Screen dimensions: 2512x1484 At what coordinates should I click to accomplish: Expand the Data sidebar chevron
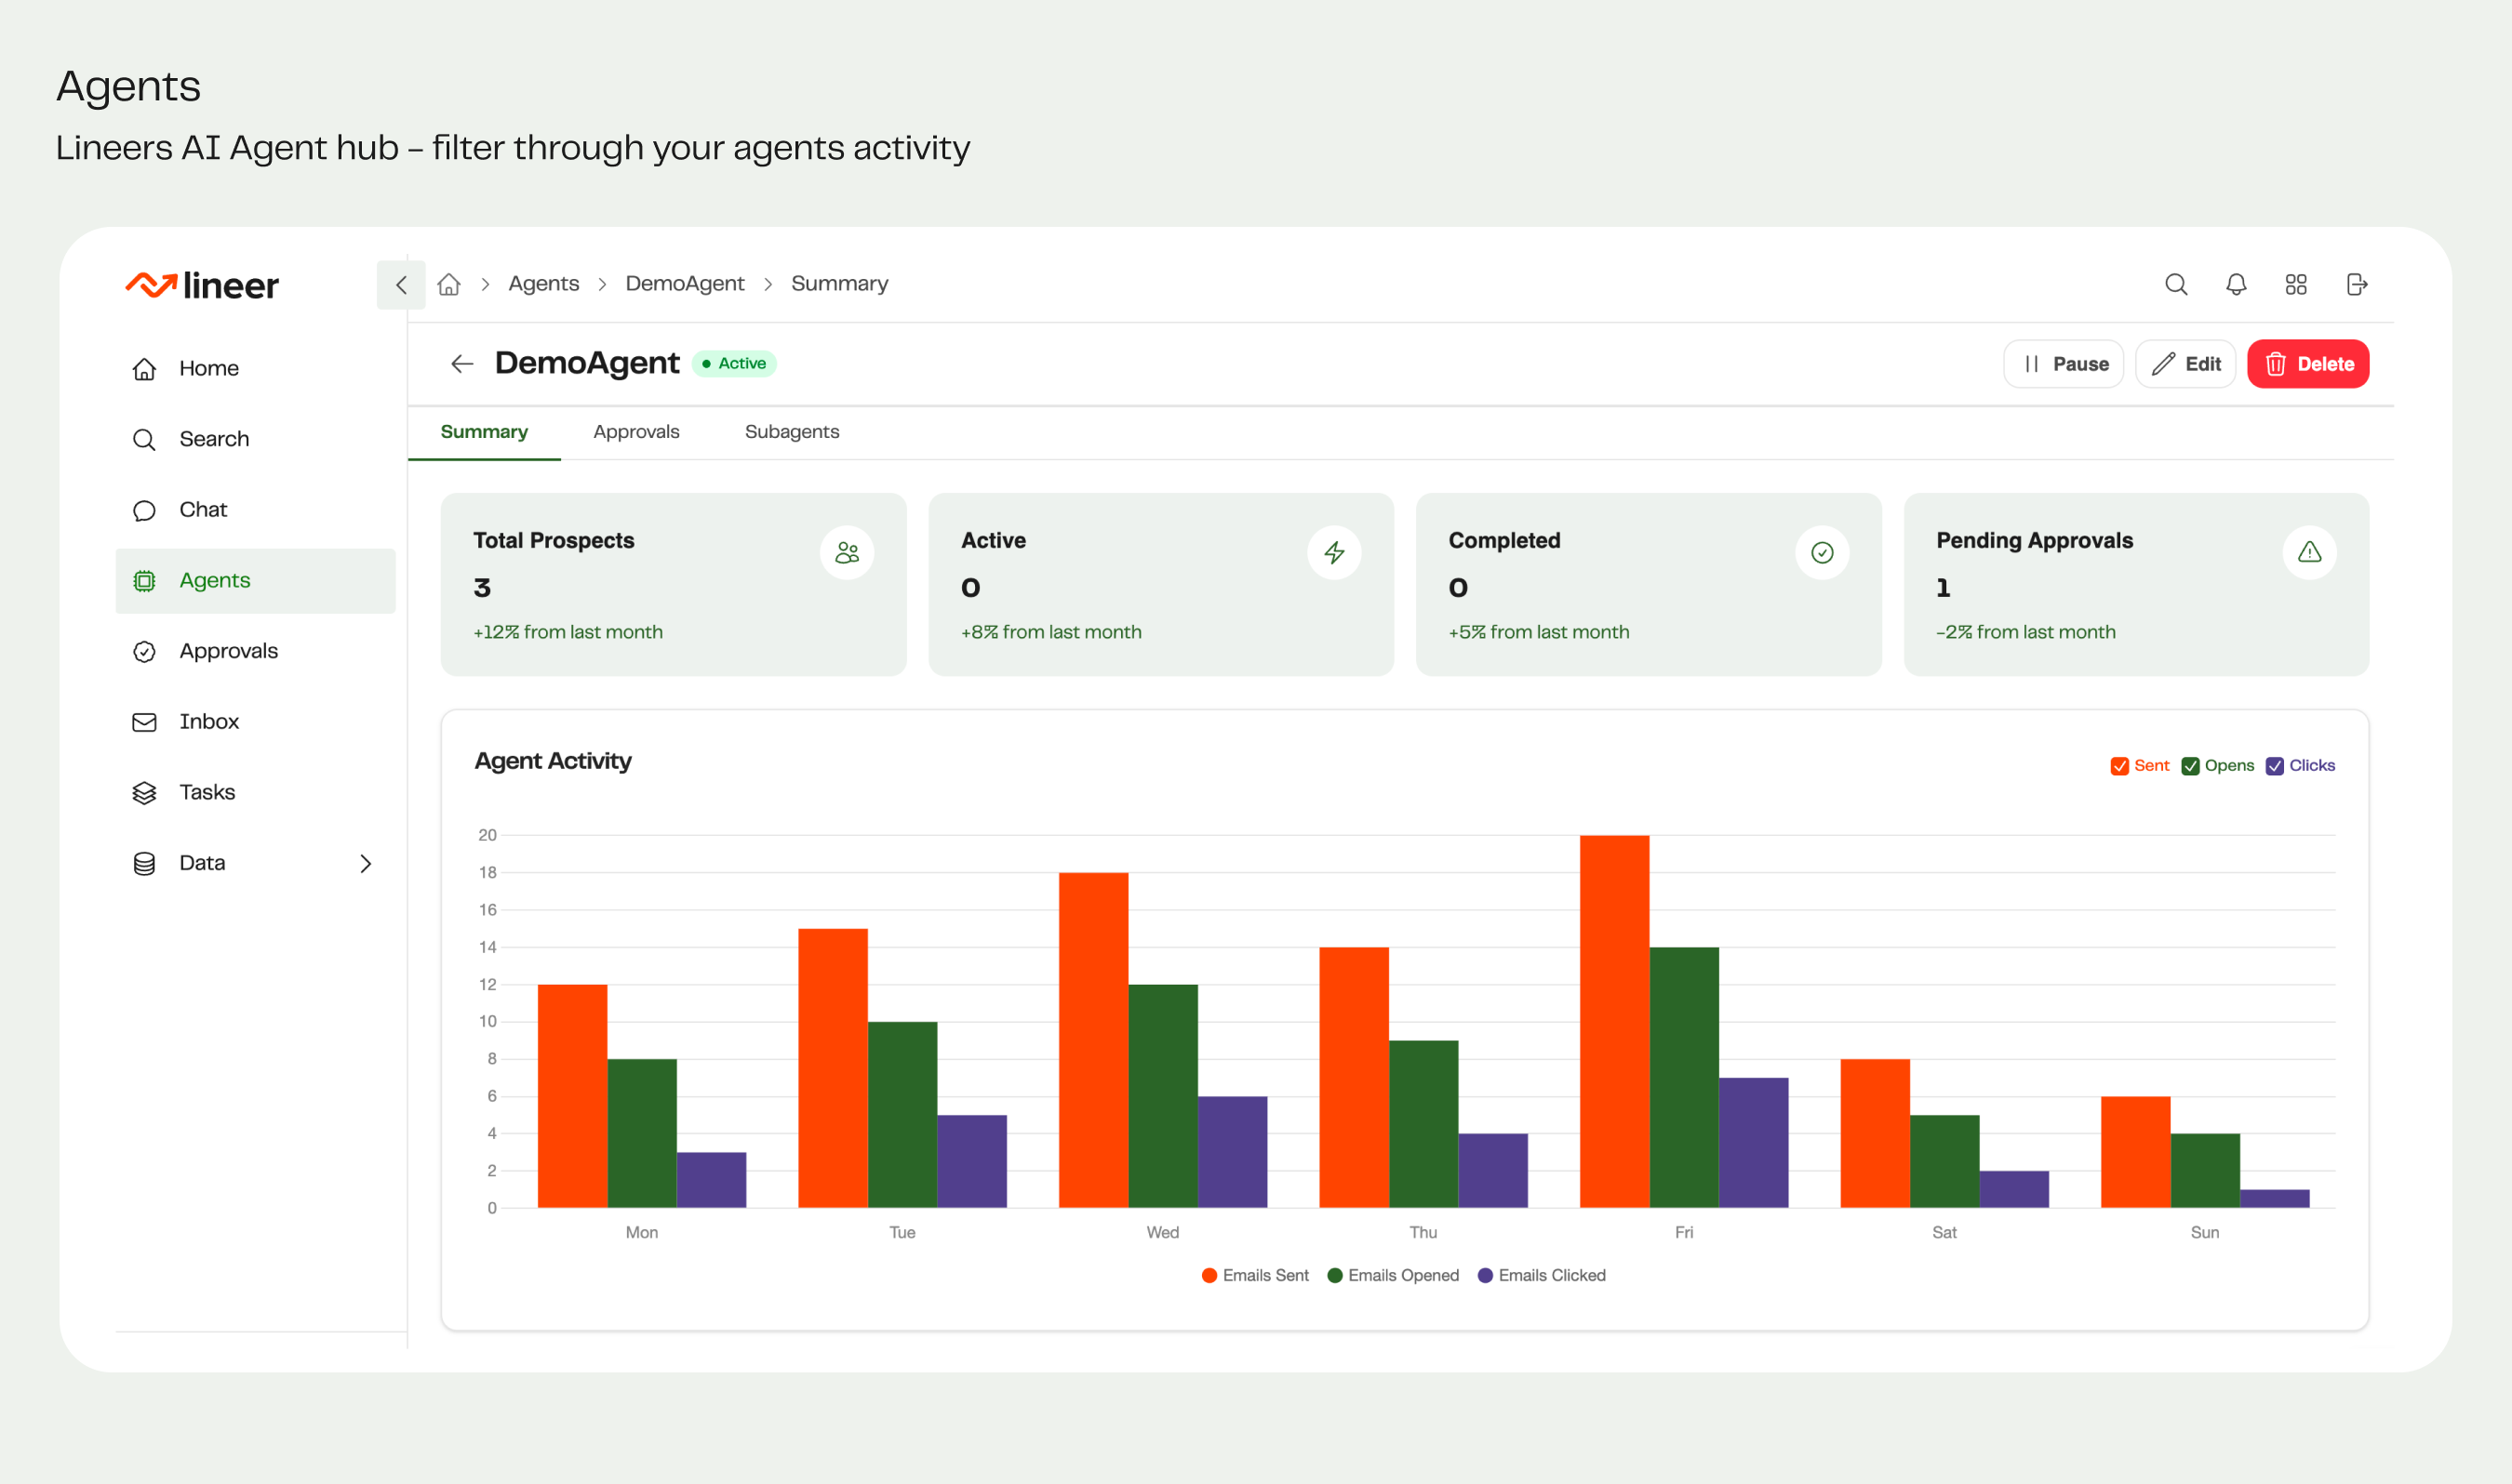click(365, 864)
